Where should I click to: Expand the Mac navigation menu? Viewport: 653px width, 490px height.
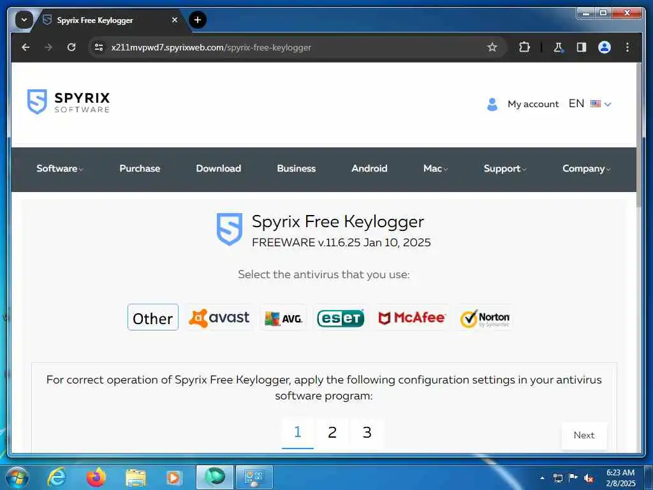click(435, 168)
